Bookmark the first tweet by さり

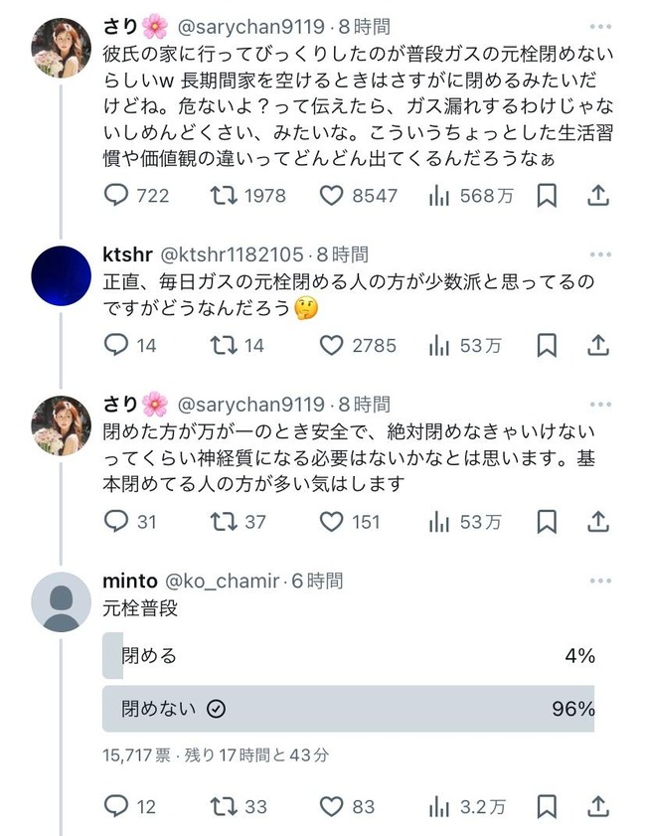(x=547, y=197)
